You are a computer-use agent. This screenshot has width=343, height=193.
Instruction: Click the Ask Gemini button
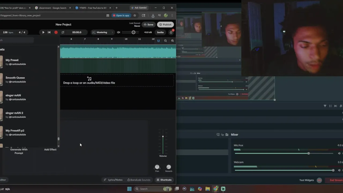coord(139,8)
